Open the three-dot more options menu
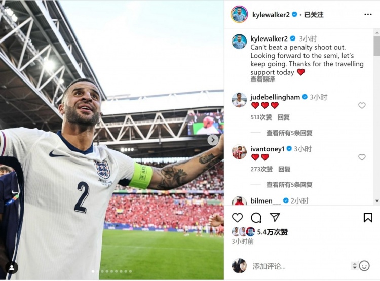 coord(368,15)
